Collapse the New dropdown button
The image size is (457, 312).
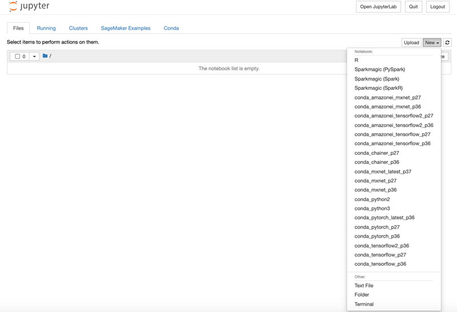click(432, 43)
